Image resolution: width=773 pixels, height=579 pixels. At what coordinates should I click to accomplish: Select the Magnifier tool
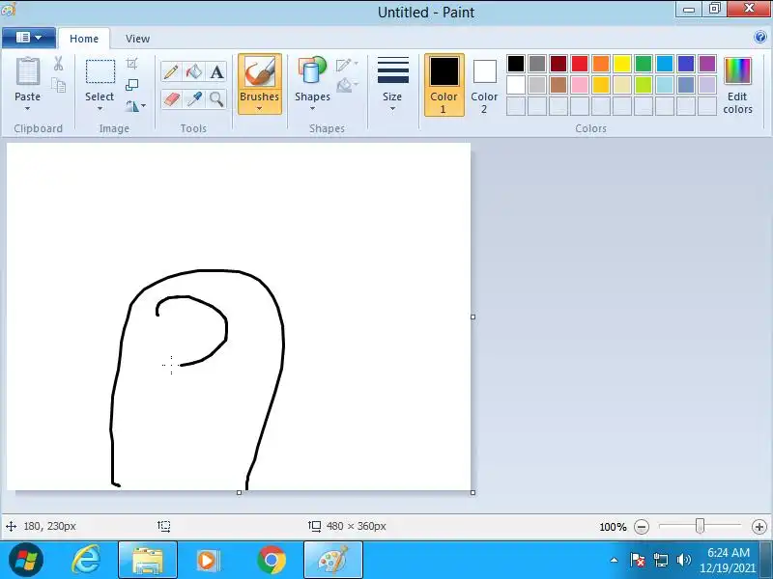point(216,99)
